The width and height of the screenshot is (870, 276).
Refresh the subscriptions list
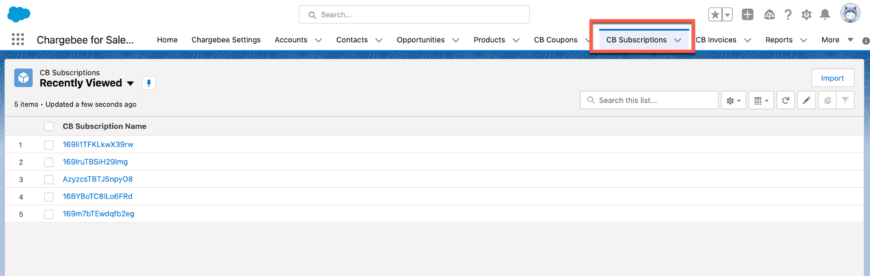tap(785, 100)
